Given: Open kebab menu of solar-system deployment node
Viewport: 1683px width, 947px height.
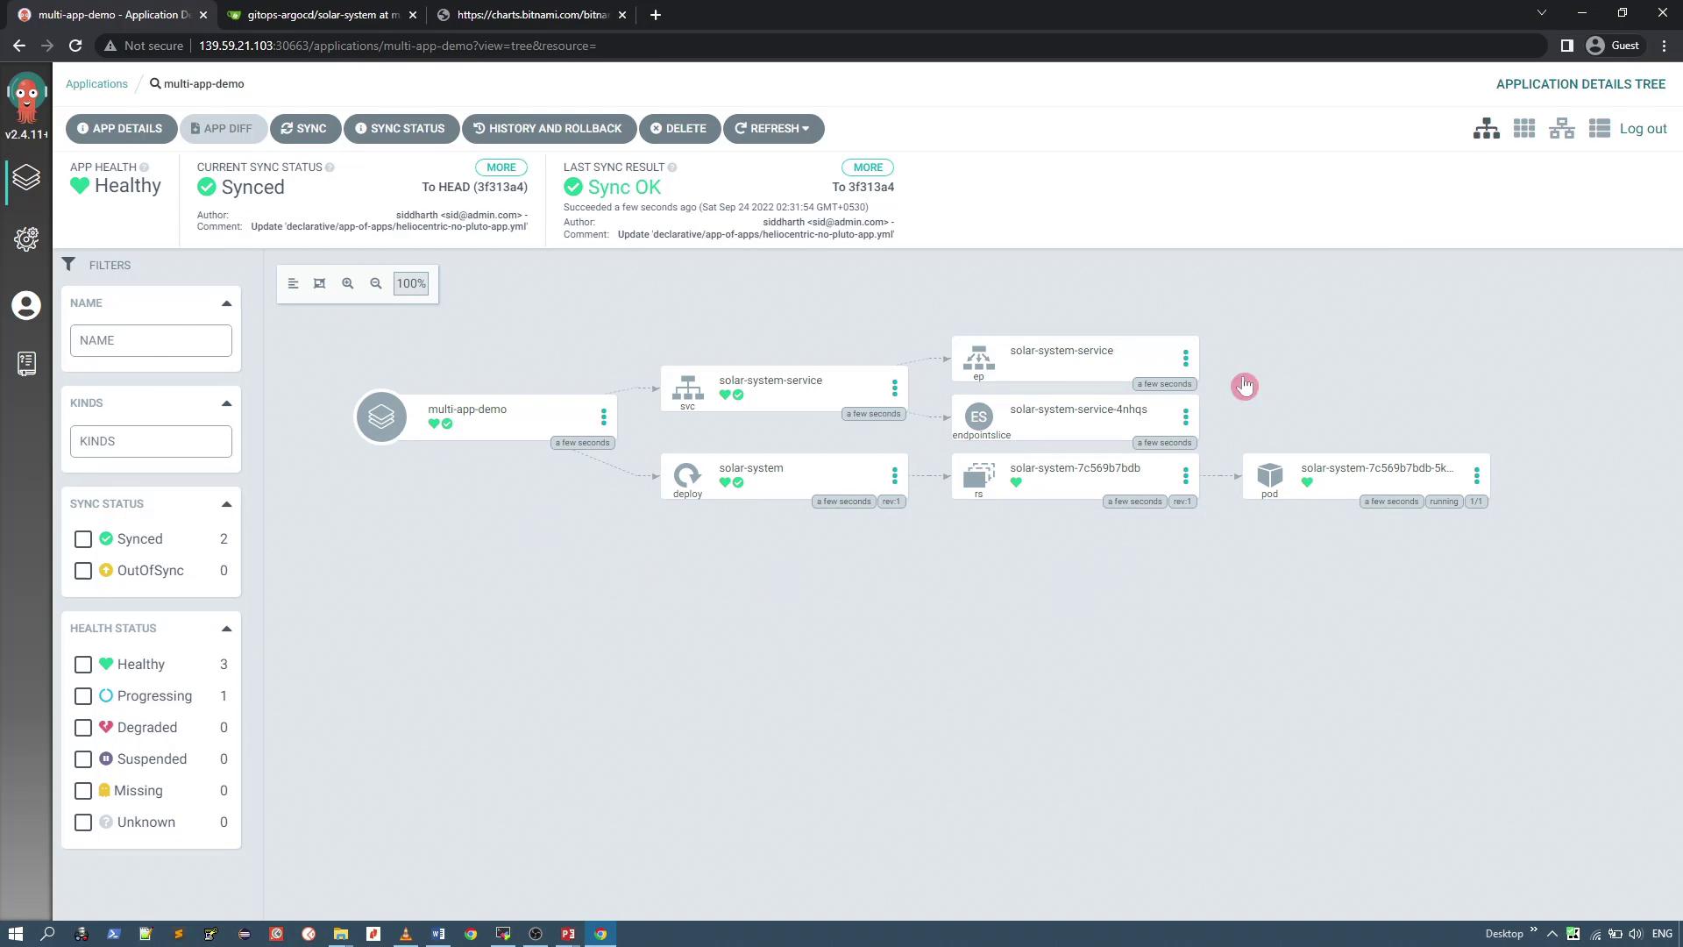Looking at the screenshot, I should [894, 475].
